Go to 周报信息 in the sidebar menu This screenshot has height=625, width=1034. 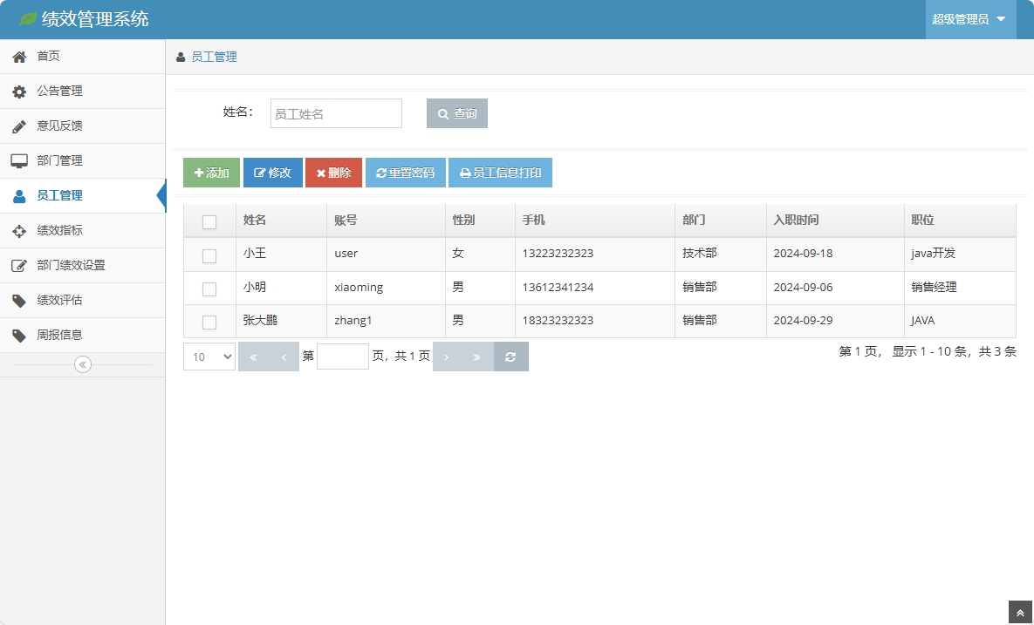tap(59, 336)
